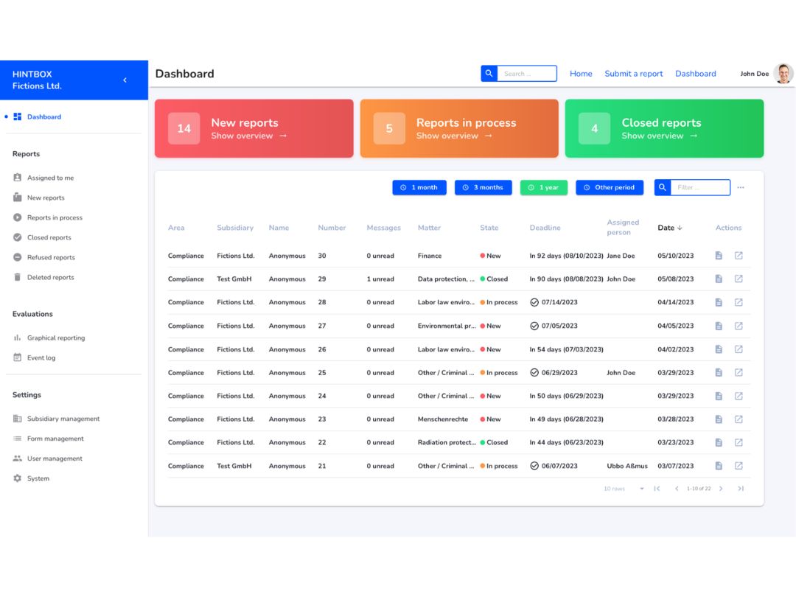Click the Closed reports checkmark icon
Image resolution: width=796 pixels, height=597 pixels.
17,237
